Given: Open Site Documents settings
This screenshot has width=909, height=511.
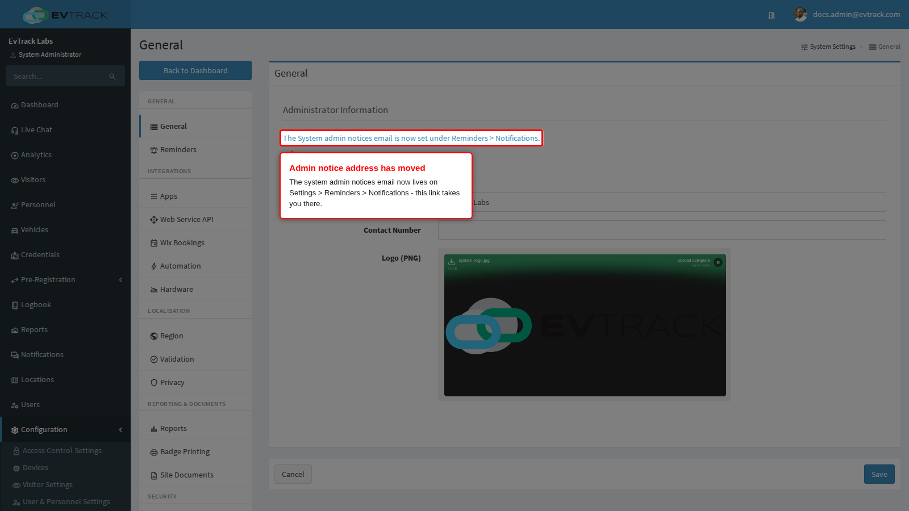Looking at the screenshot, I should (195, 475).
